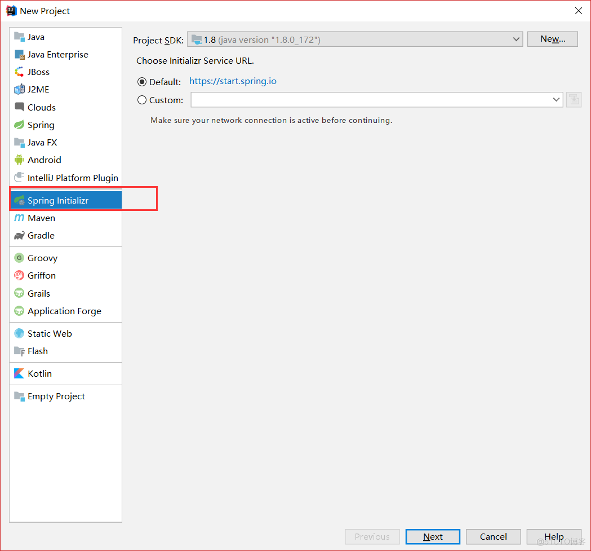Click the New... SDK button

(x=552, y=39)
